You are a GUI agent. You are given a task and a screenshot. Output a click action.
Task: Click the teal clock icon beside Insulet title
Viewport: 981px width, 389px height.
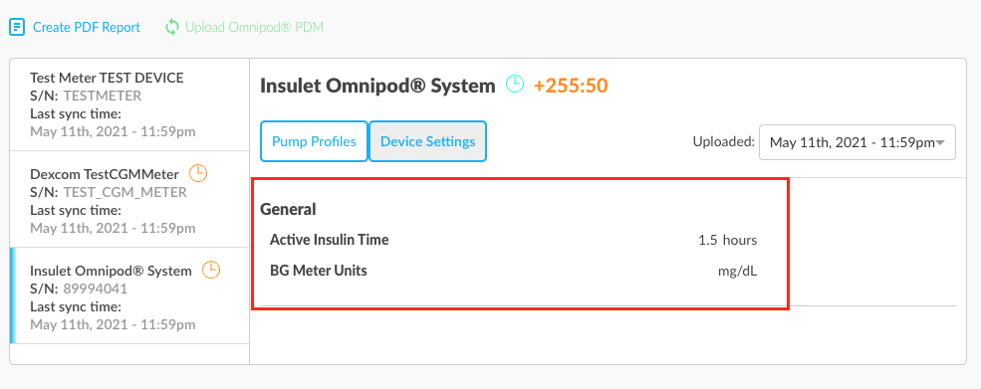(x=515, y=84)
